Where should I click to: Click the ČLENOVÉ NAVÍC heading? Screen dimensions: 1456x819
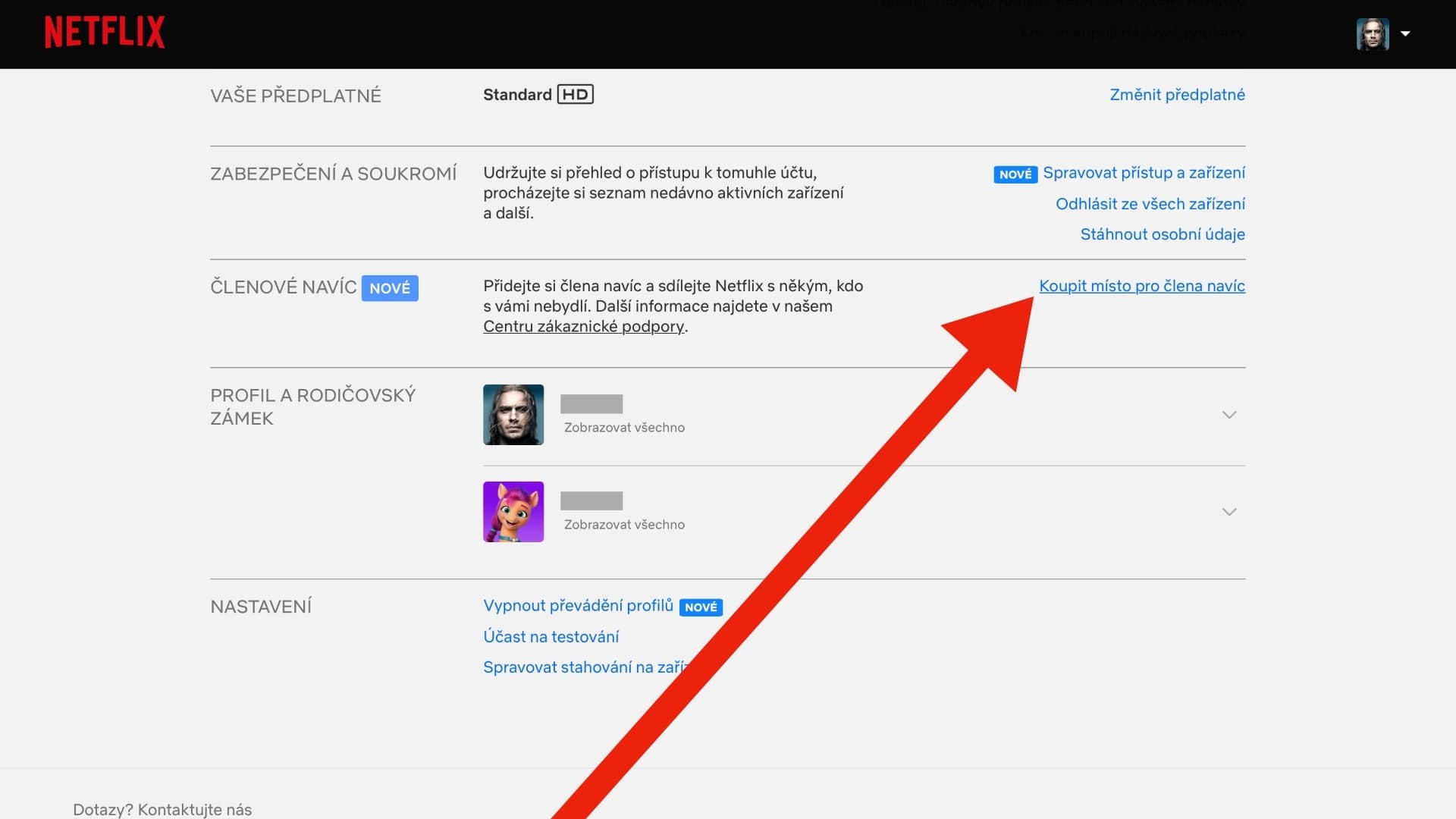(283, 287)
